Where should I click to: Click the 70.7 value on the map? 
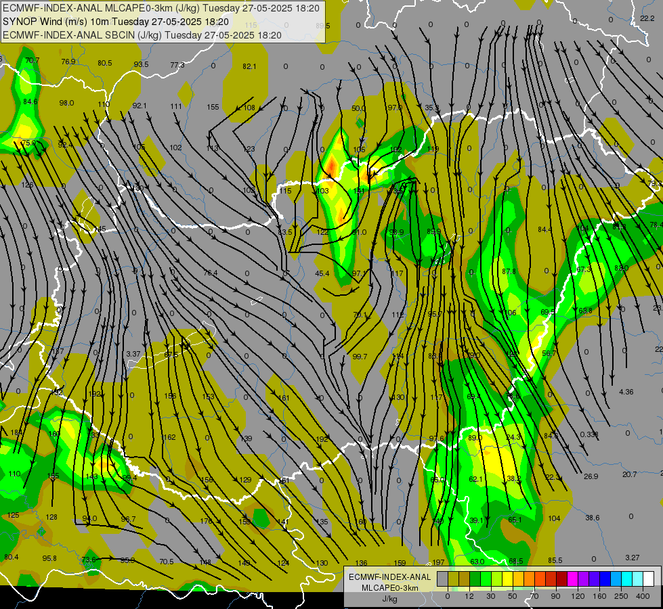point(32,60)
